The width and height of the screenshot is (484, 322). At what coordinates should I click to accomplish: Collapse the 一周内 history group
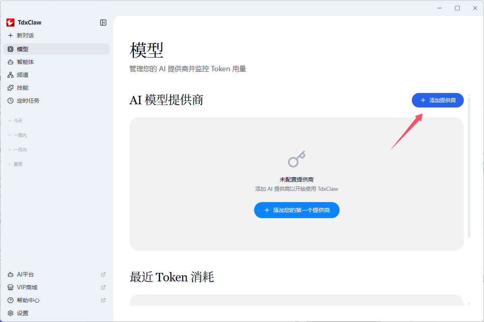pos(17,135)
